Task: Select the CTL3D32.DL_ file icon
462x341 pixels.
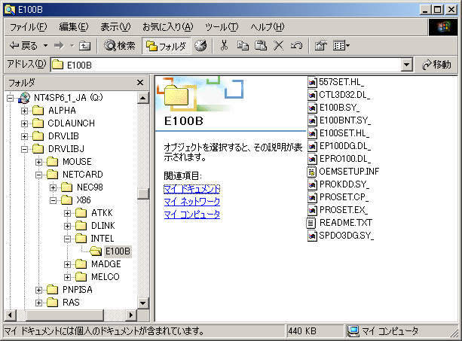Action: click(312, 95)
